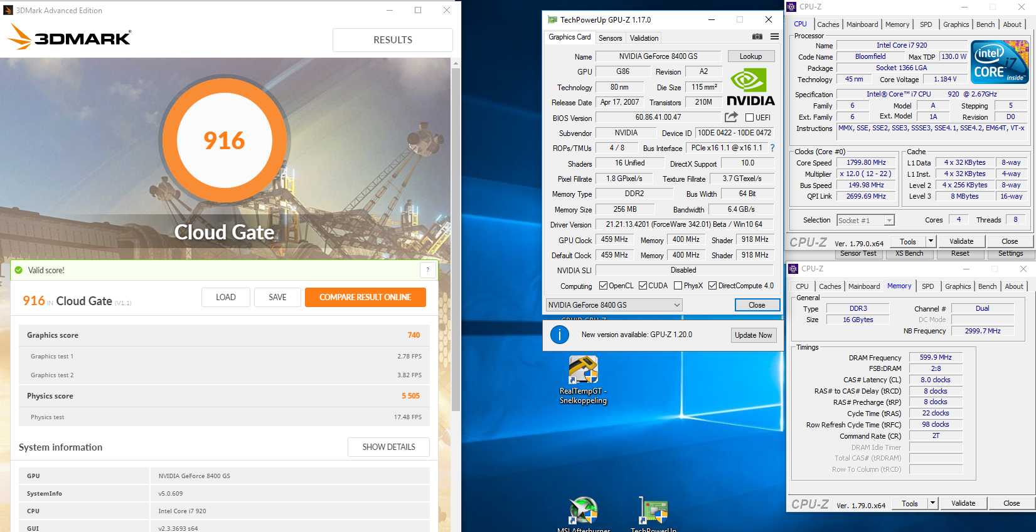Image resolution: width=1036 pixels, height=532 pixels.
Task: Click the LOAD button
Action: click(226, 297)
